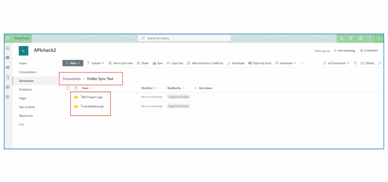Toggle the select all items circle
This screenshot has height=182, width=388.
click(69, 88)
